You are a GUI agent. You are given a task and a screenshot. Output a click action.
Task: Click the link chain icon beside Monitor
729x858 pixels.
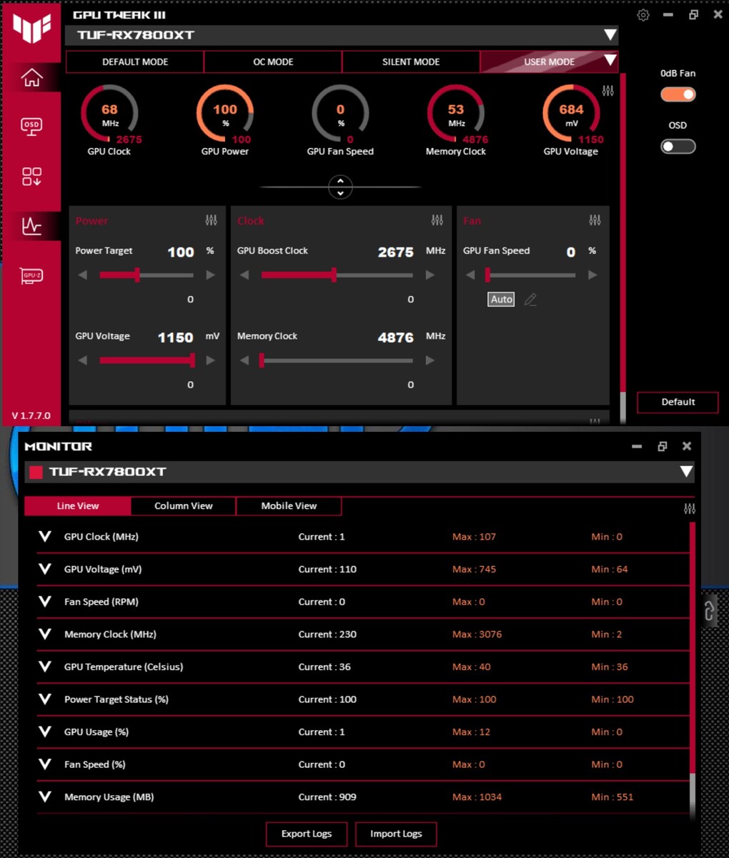point(709,611)
